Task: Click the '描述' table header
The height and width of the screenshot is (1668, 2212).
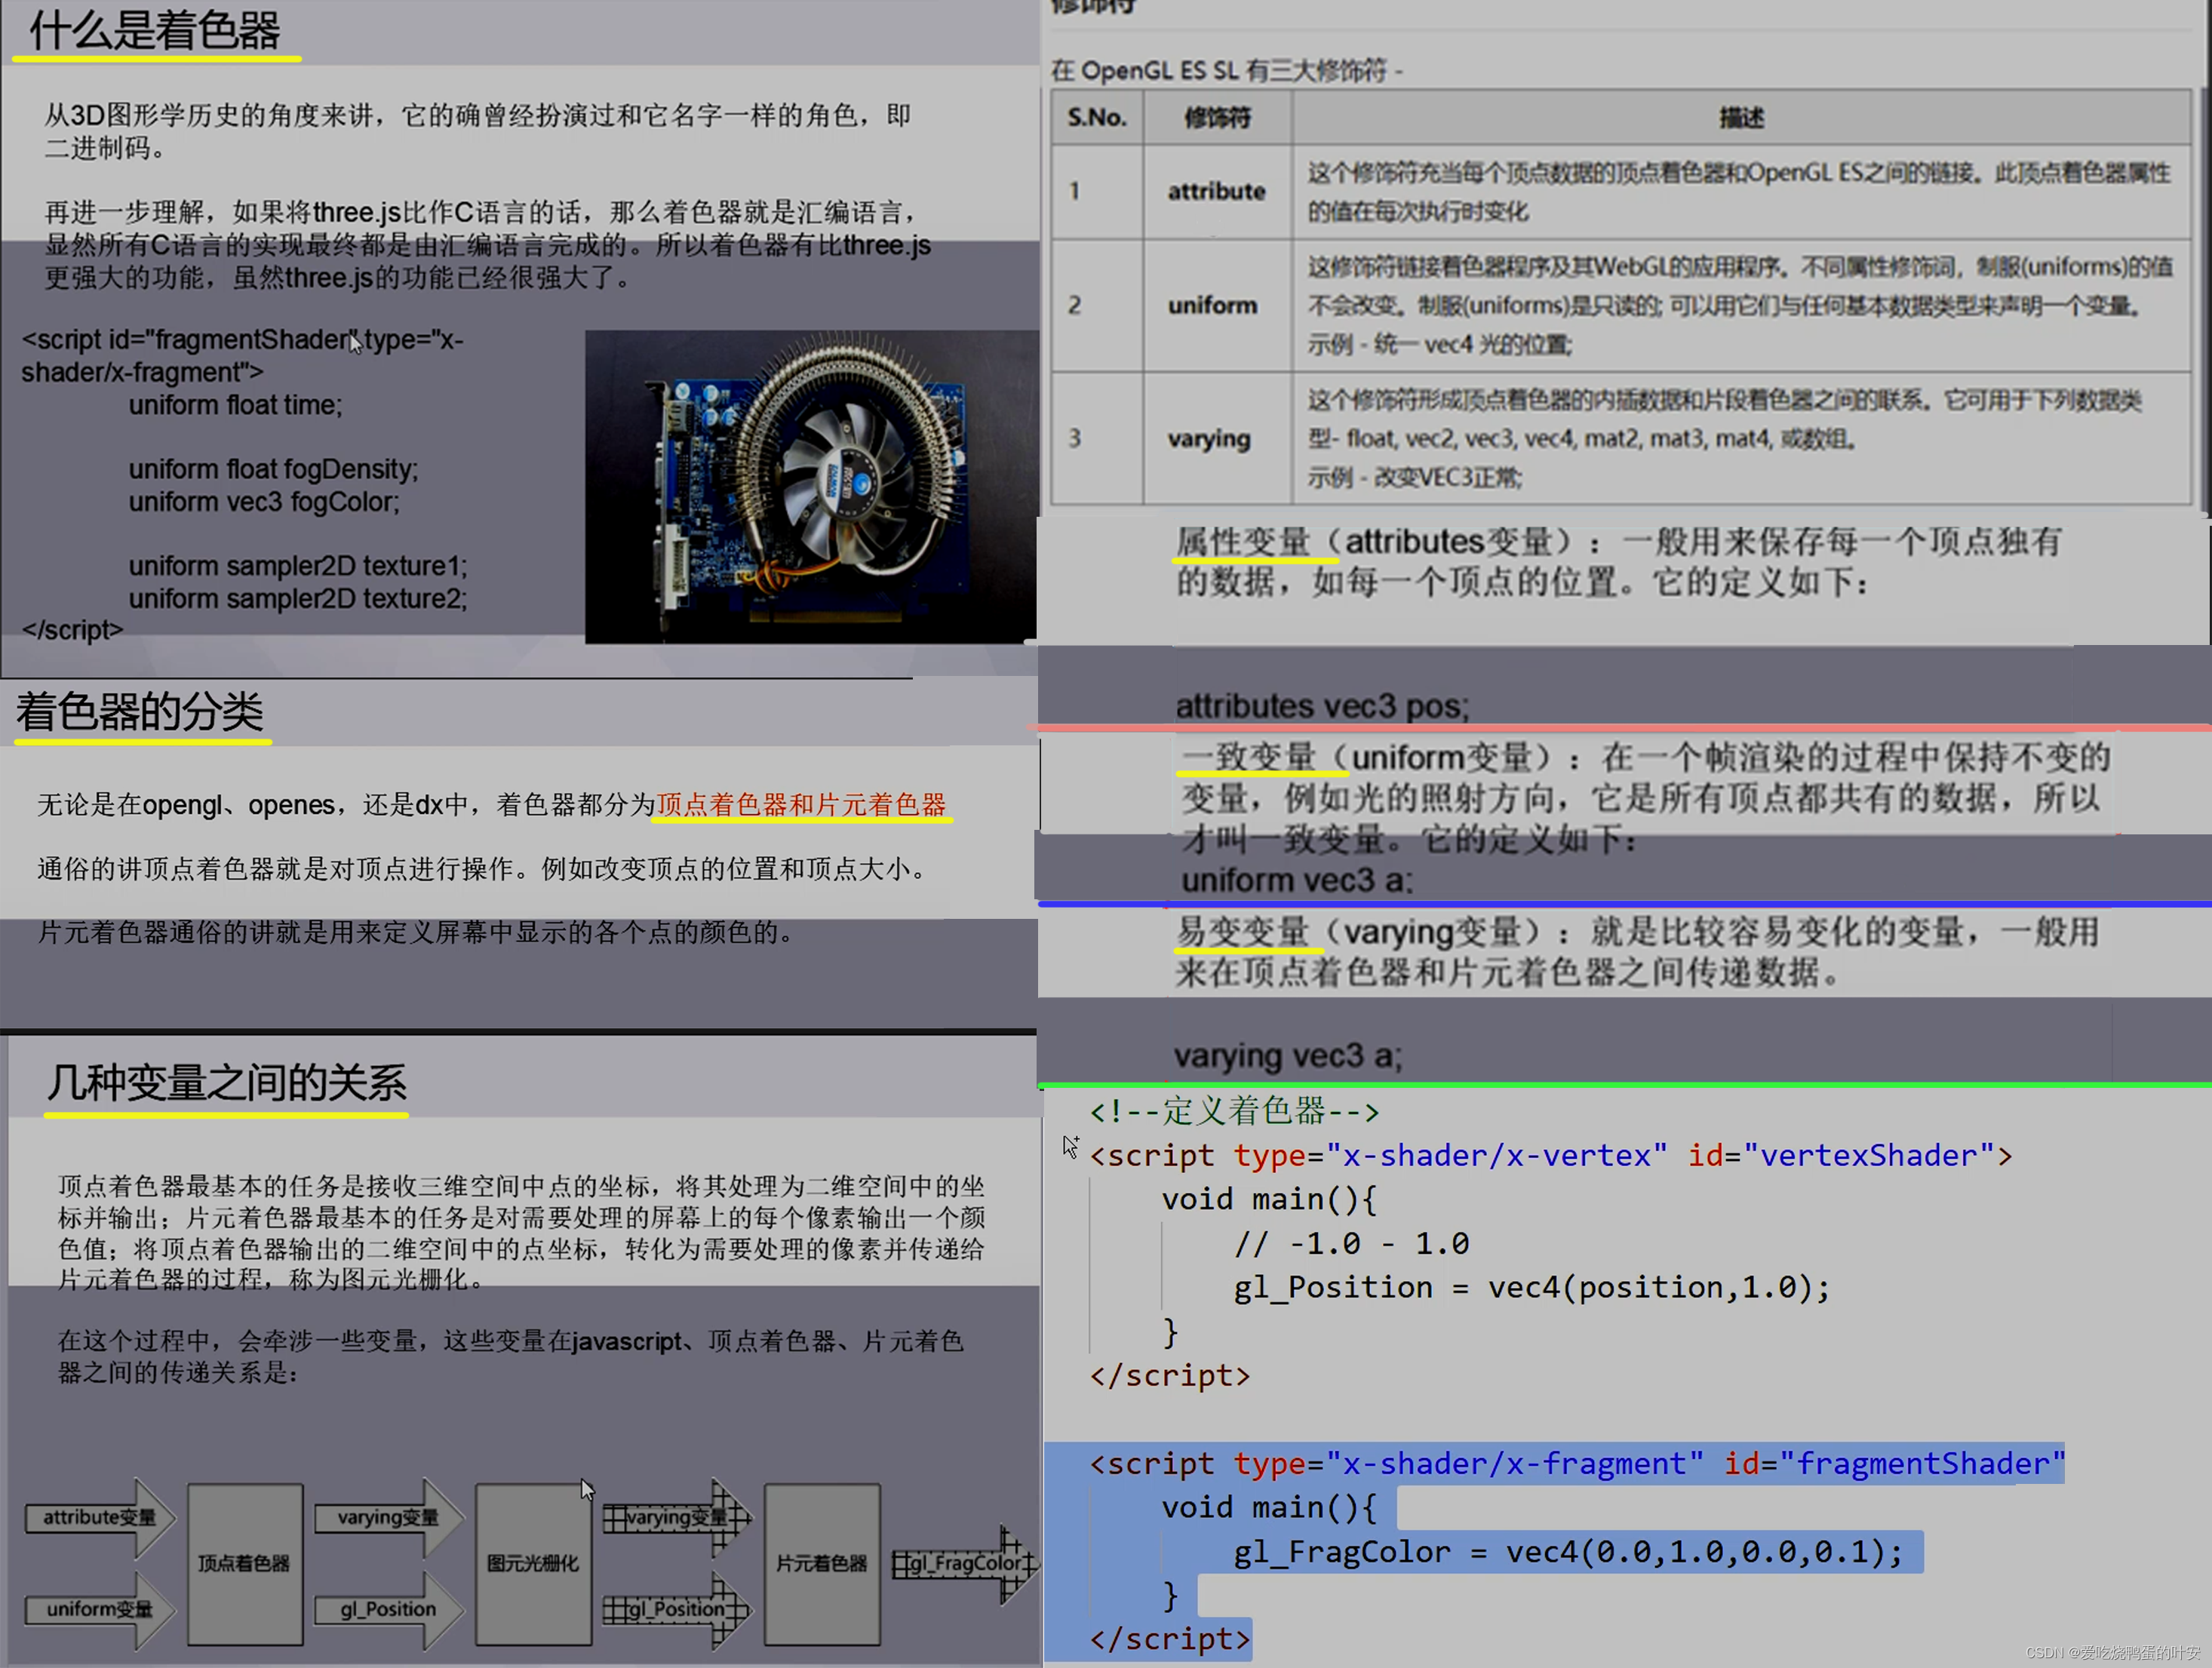Action: tap(1741, 117)
